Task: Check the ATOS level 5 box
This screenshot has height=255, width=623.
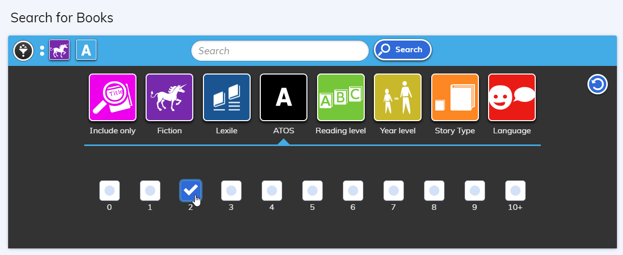Action: click(313, 191)
